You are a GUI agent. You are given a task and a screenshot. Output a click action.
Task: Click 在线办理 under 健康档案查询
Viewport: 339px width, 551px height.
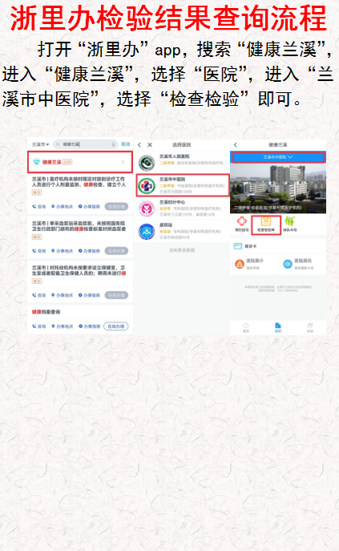[116, 326]
